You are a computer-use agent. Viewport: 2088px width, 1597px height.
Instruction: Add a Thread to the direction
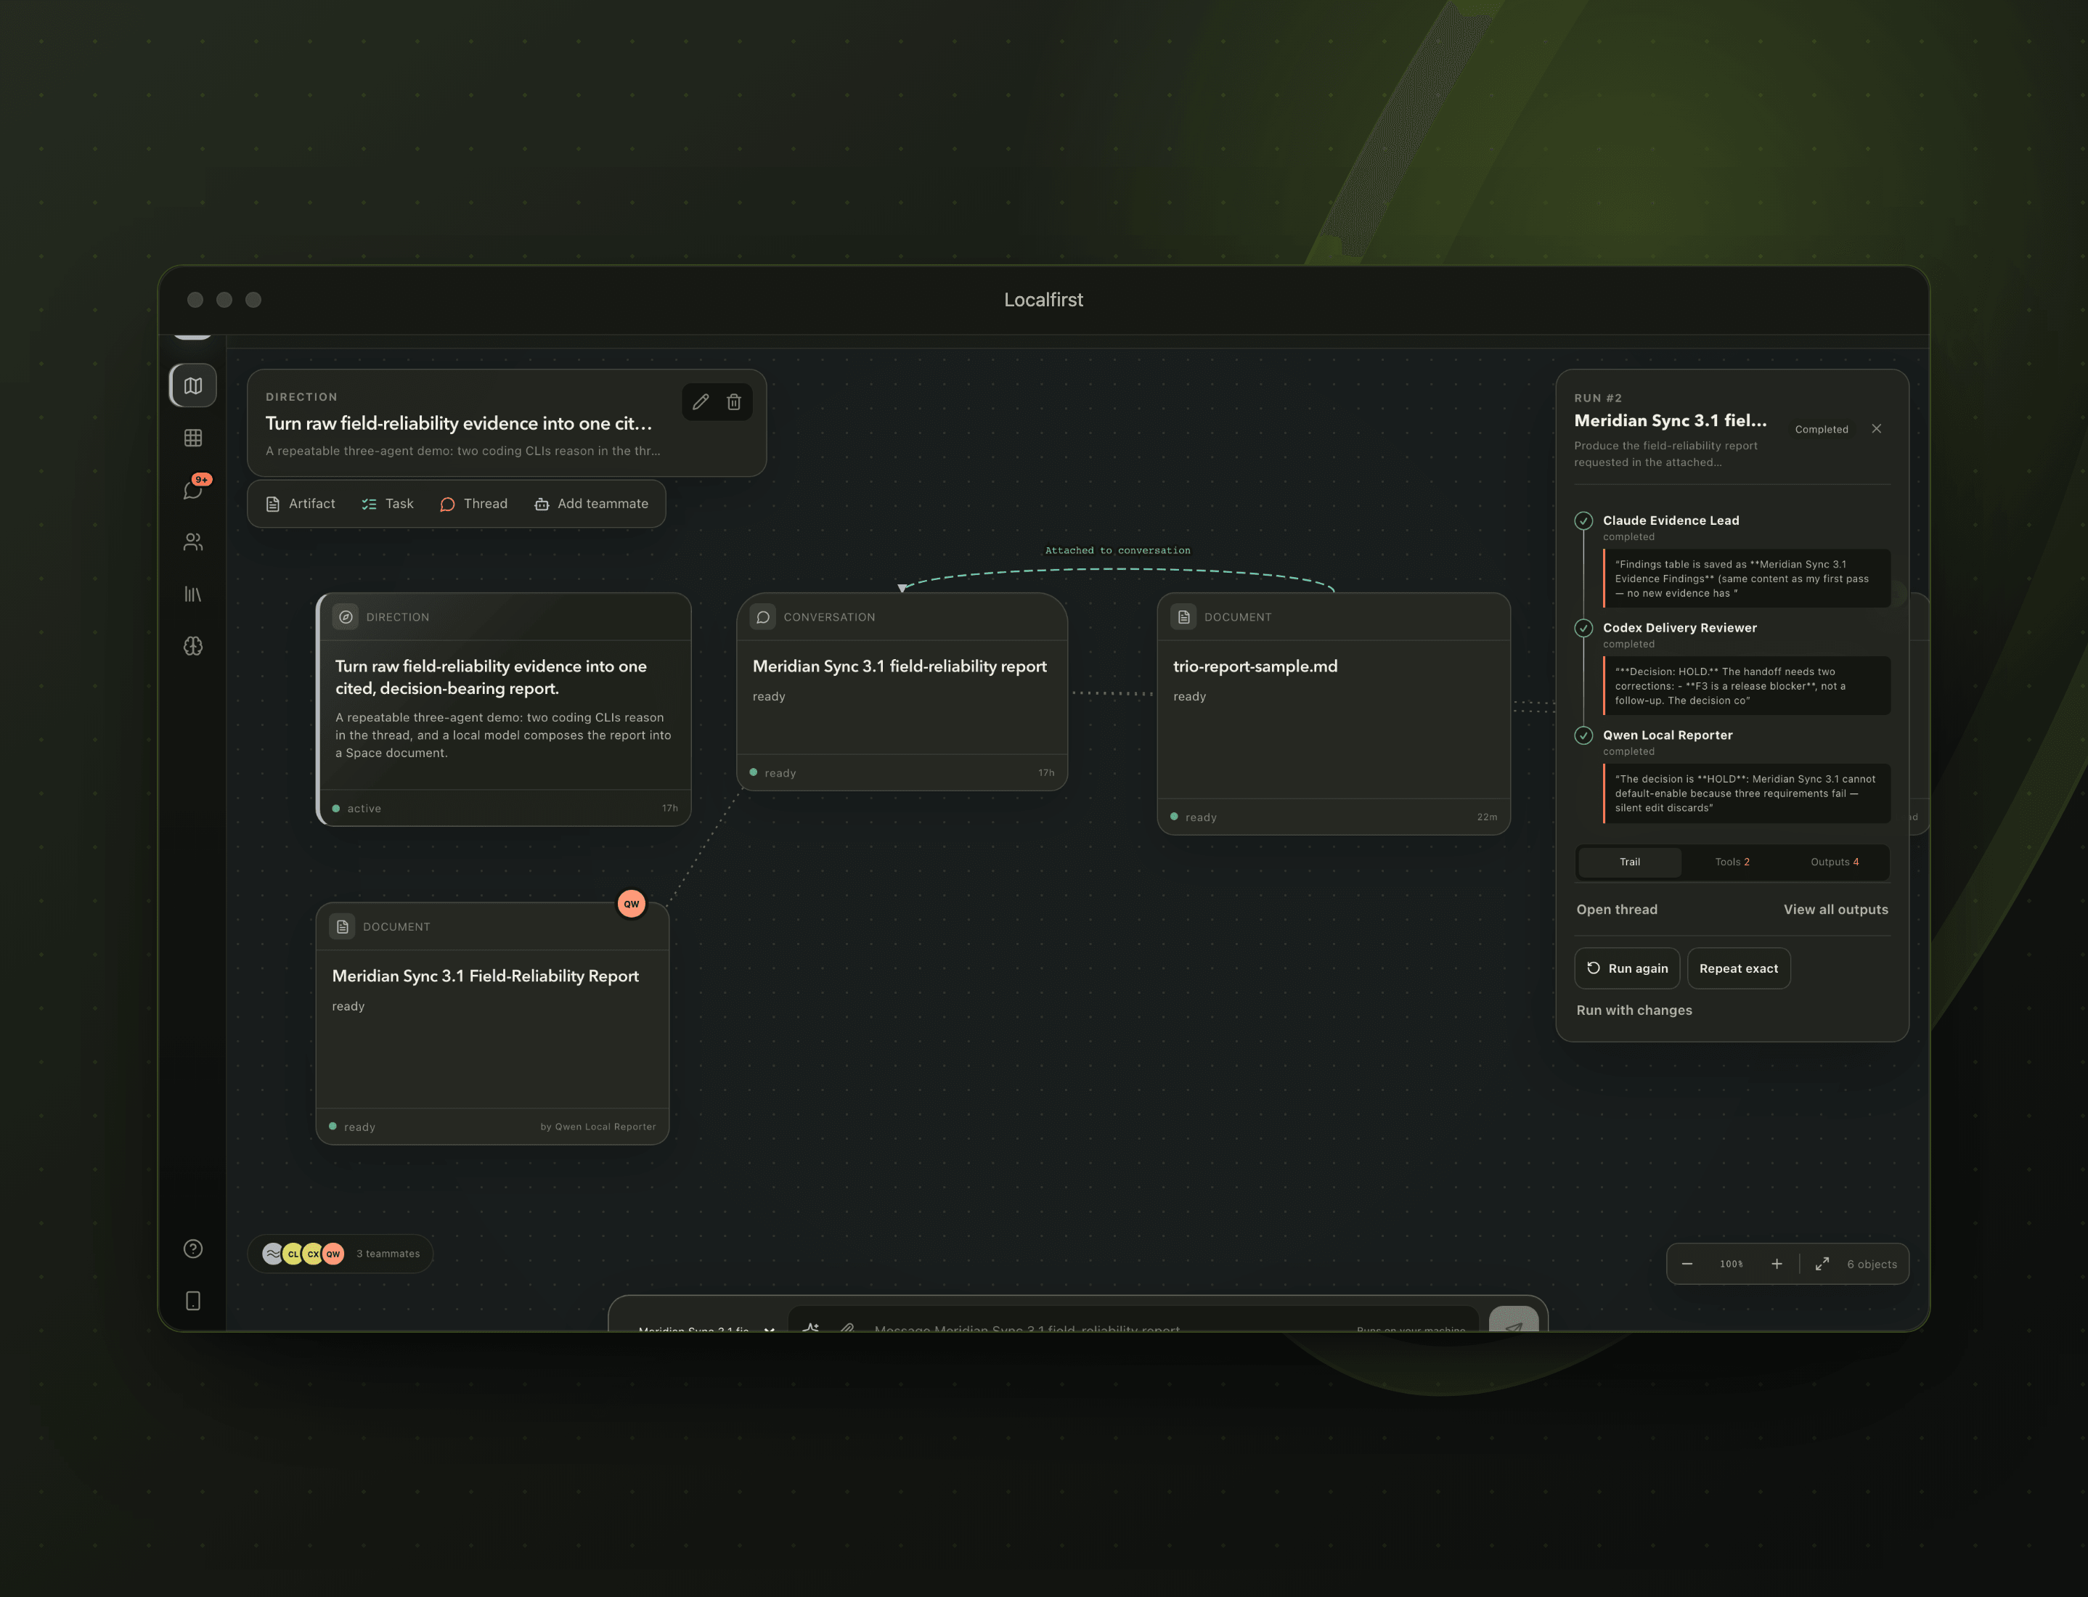pyautogui.click(x=473, y=504)
